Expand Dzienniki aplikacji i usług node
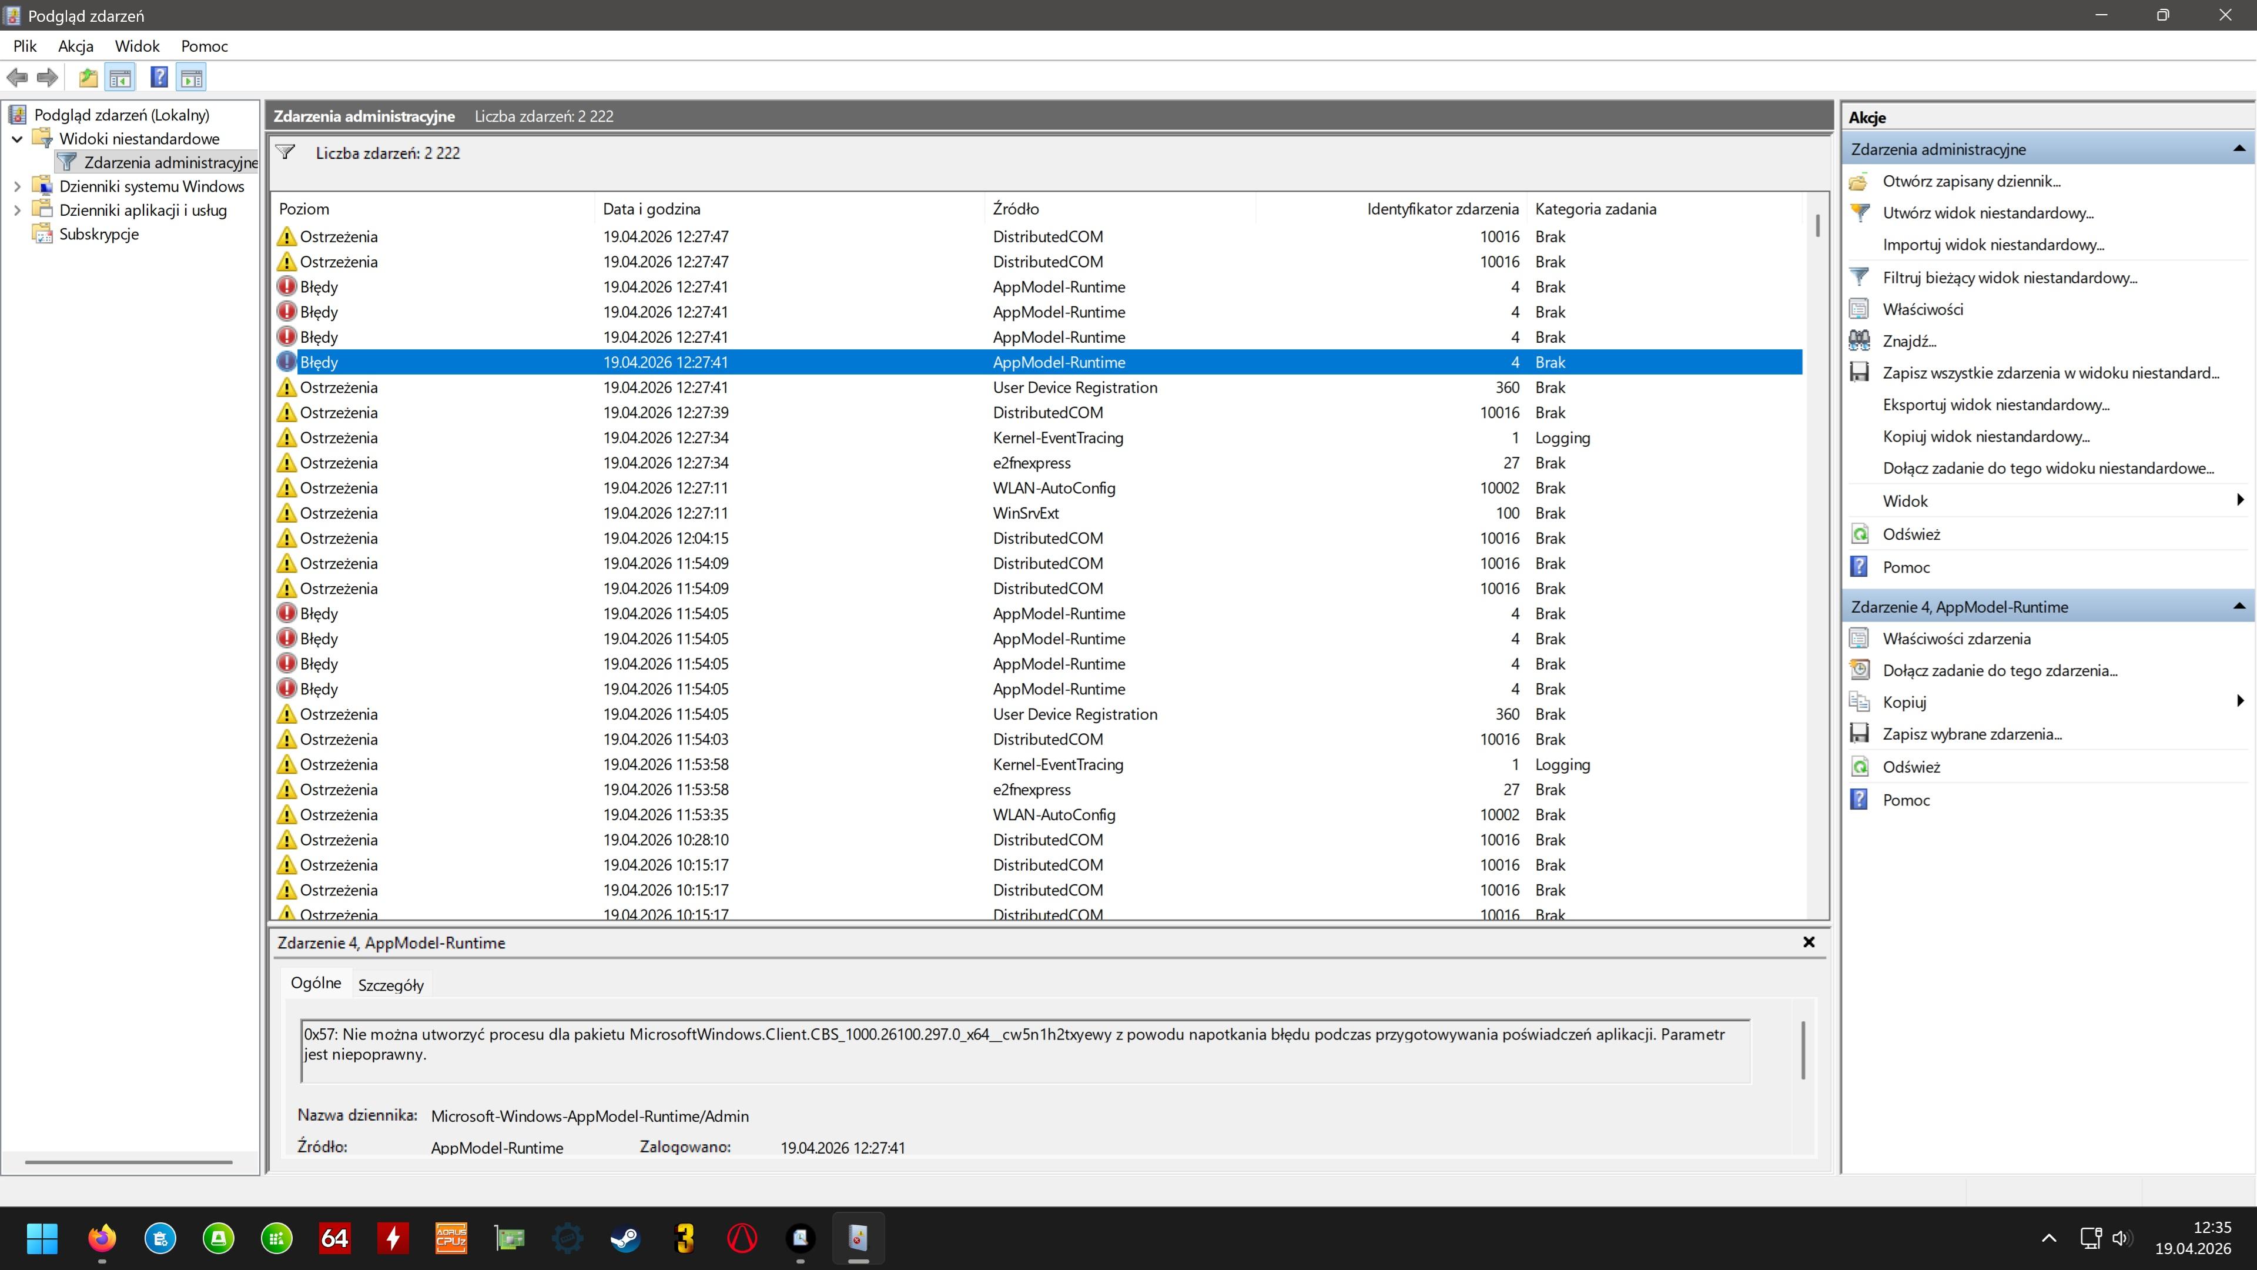Screen dimensions: 2257x1270 [x=16, y=210]
